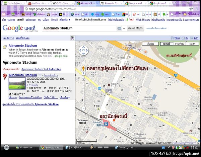Select the standard map view button
This screenshot has height=157, width=201.
click(166, 44)
